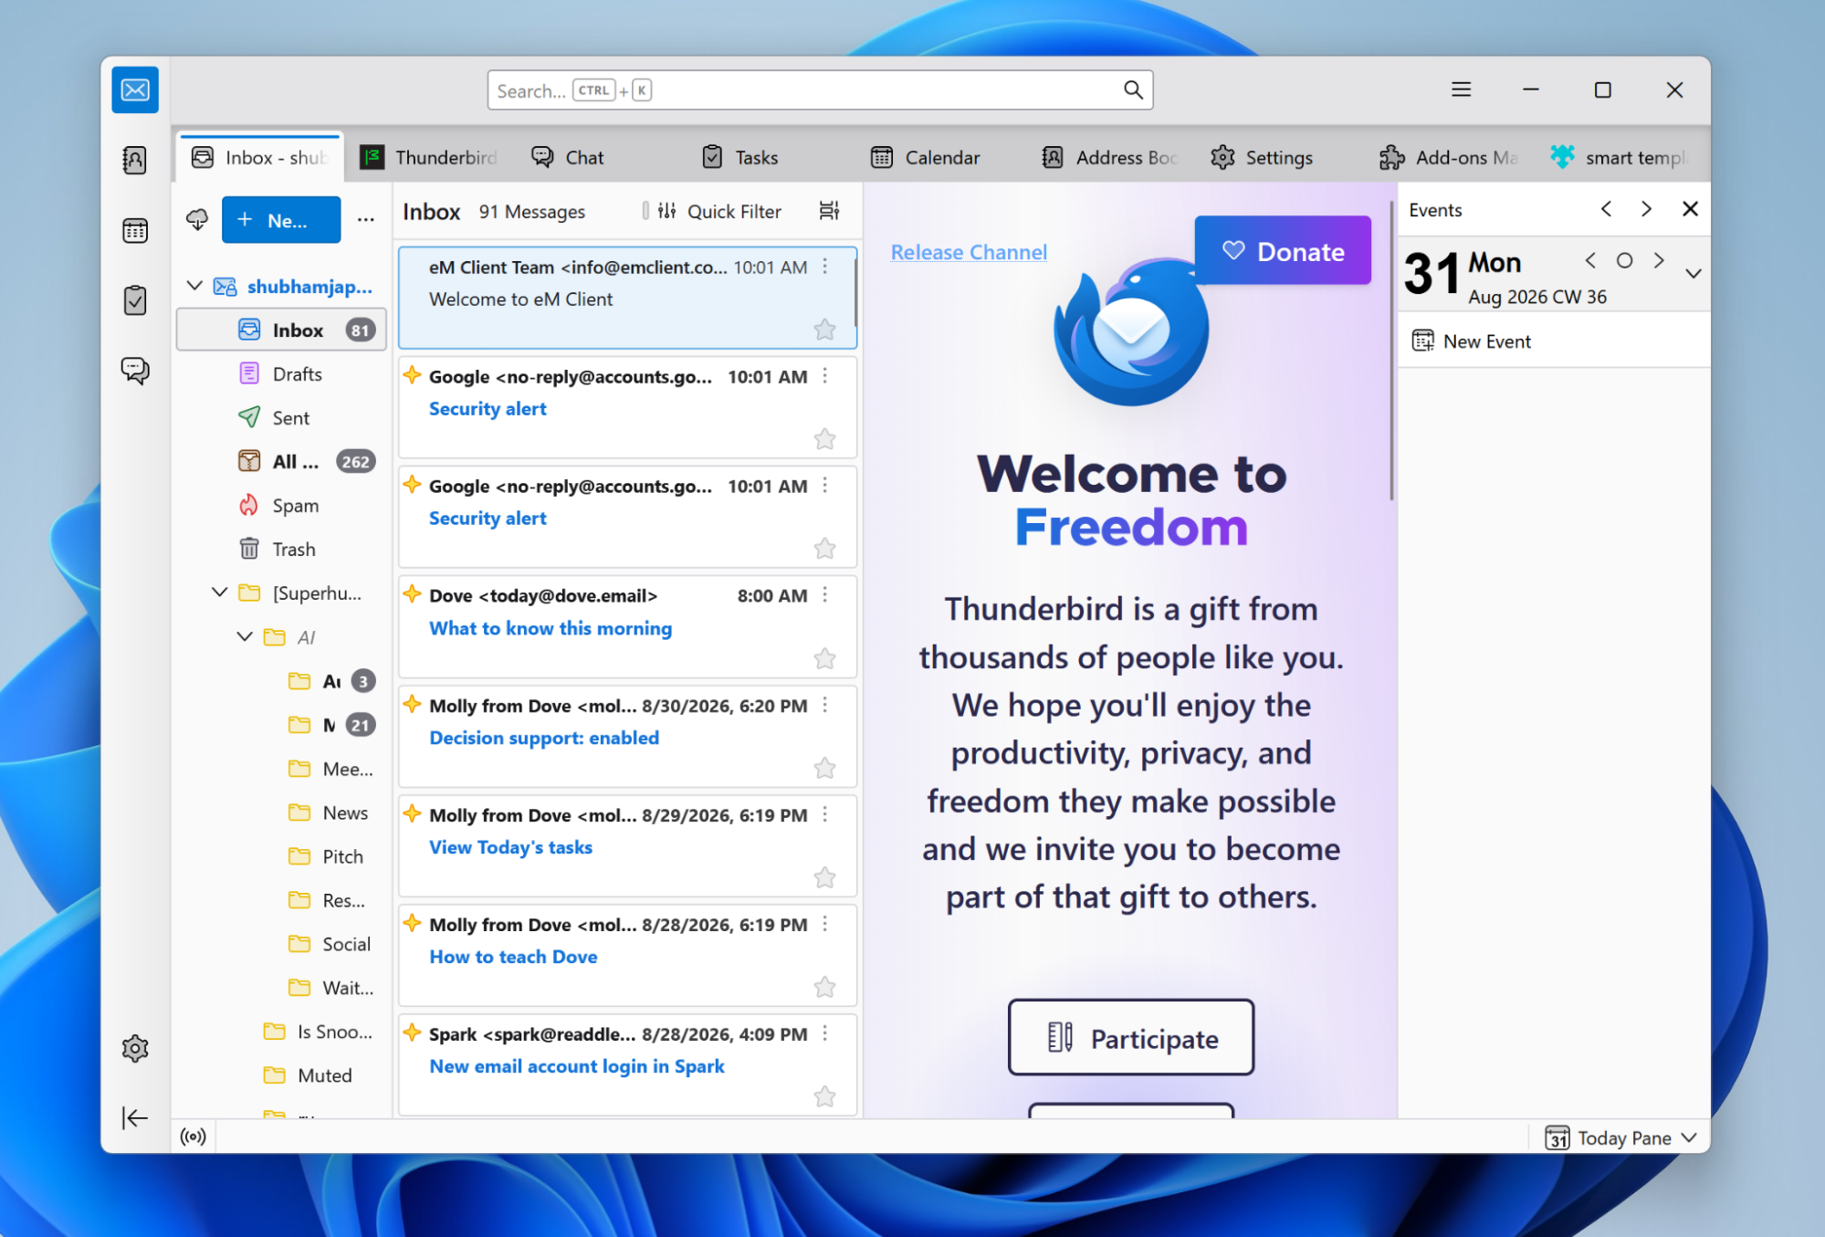Star the How to teach Dove message
This screenshot has height=1237, width=1825.
coord(825,987)
